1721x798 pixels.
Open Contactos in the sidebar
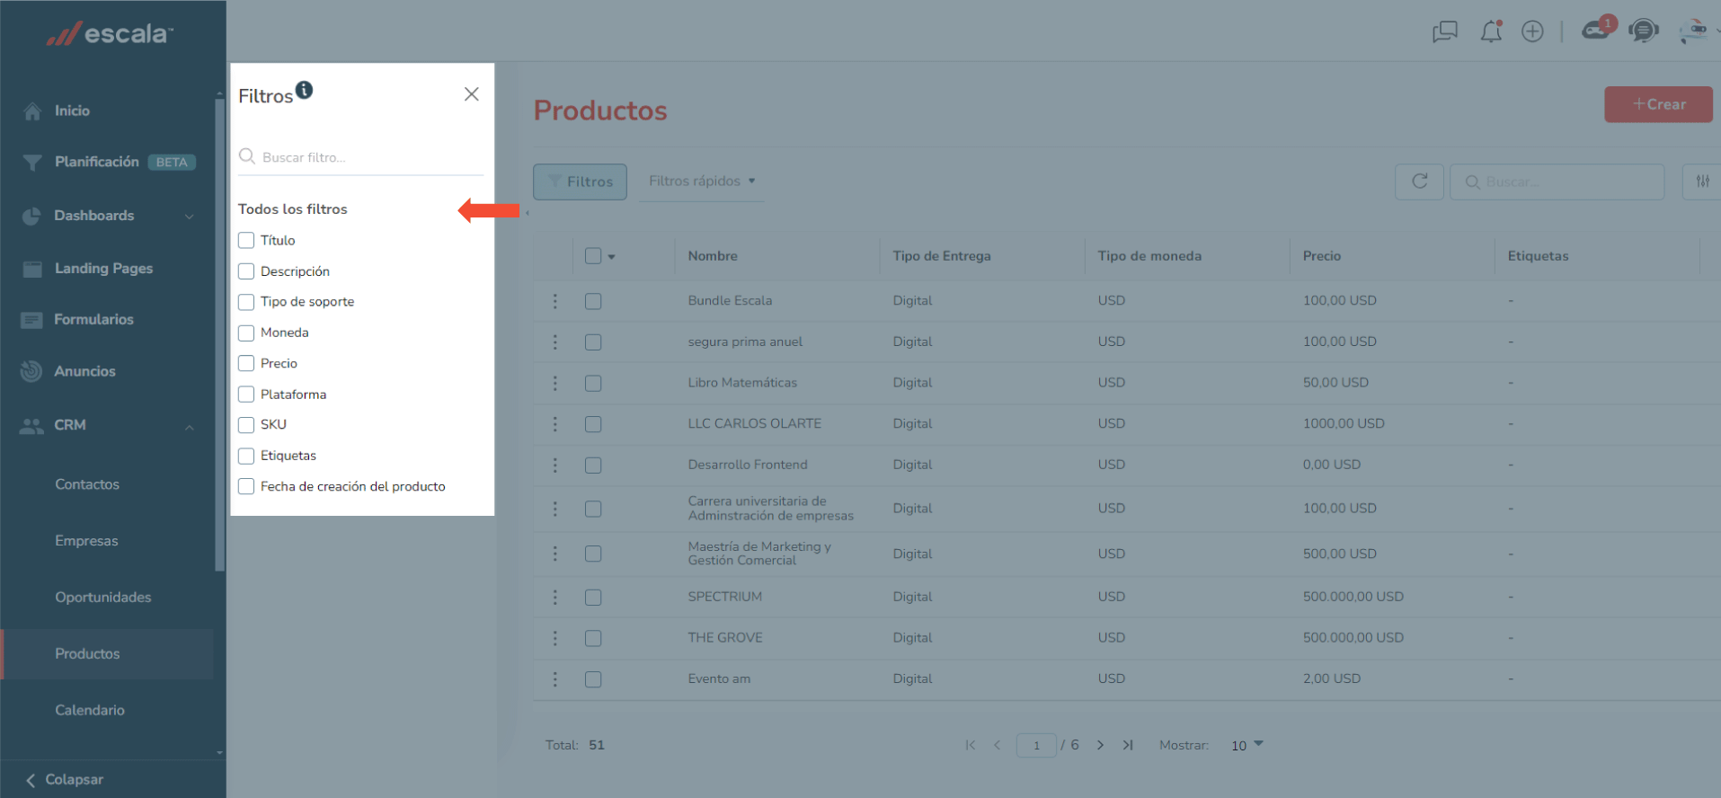click(87, 484)
